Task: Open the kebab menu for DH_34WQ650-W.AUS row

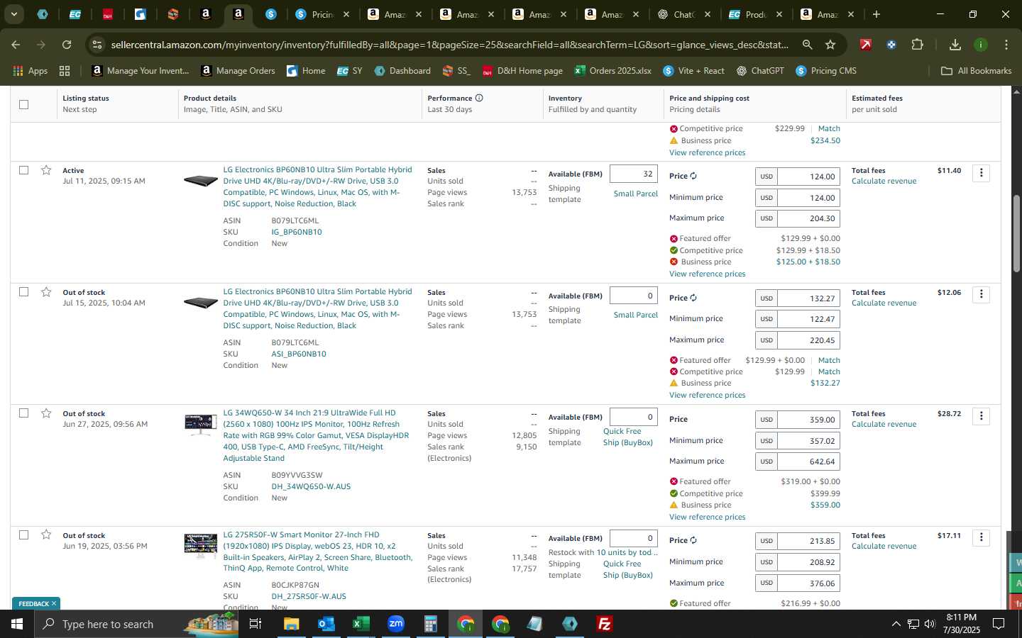Action: click(981, 416)
